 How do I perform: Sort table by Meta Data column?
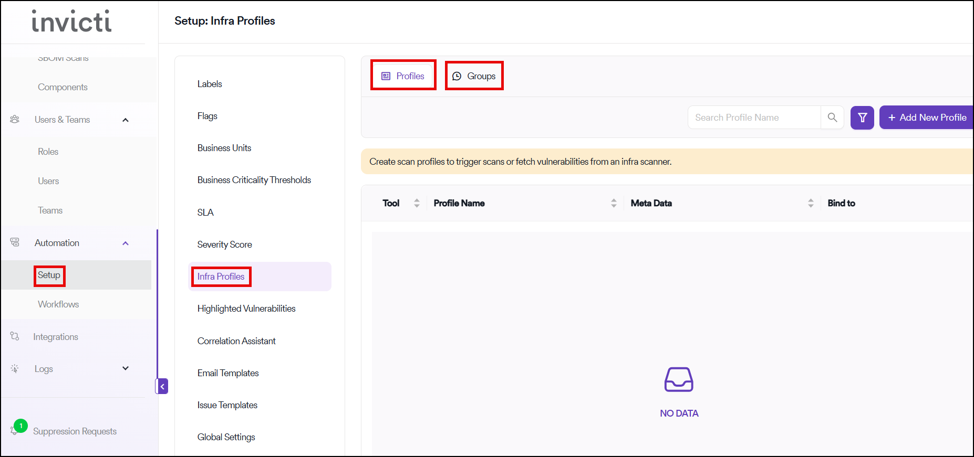811,203
